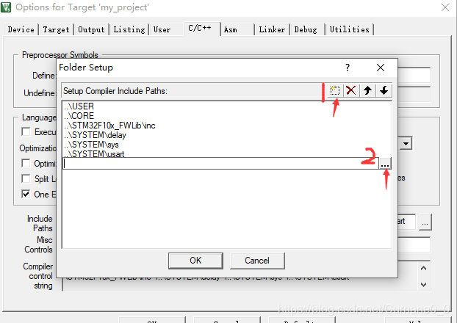Screen dimensions: 457x323
Task: Click the Keil icon in Options title bar
Action: pyautogui.click(x=6, y=7)
